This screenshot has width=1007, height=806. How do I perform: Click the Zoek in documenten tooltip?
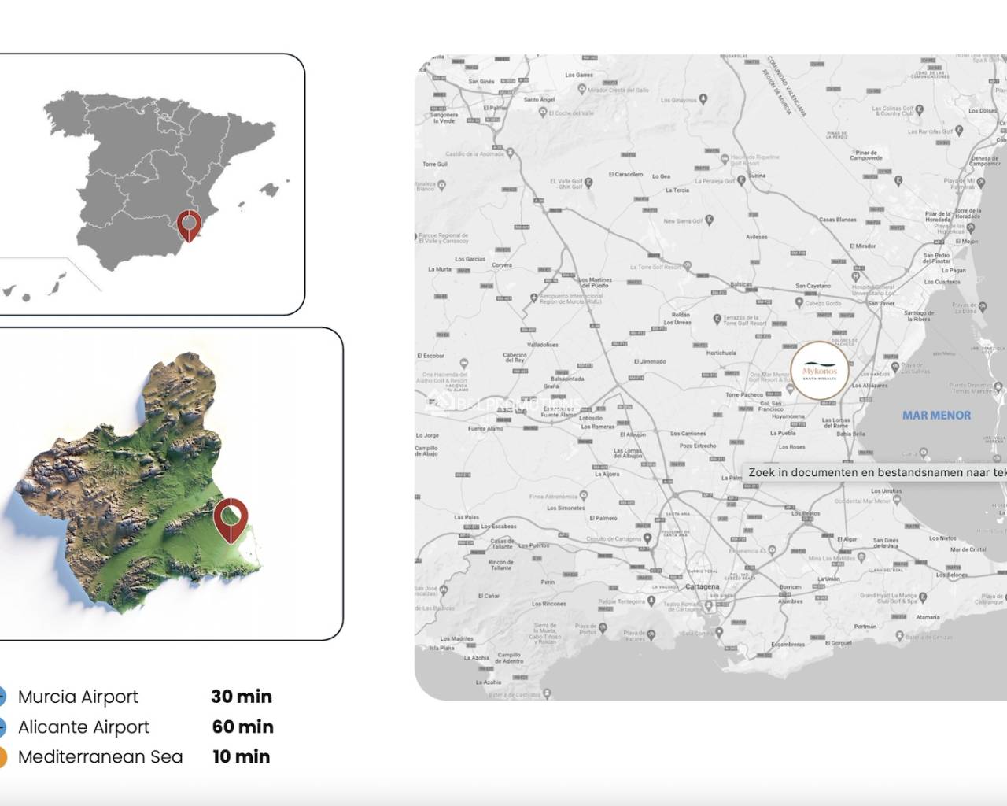(875, 472)
